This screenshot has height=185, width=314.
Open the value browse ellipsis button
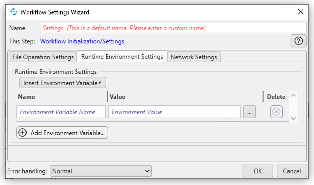click(249, 112)
